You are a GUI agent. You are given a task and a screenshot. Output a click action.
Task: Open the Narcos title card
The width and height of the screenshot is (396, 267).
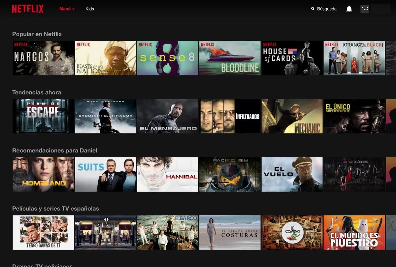(43, 58)
